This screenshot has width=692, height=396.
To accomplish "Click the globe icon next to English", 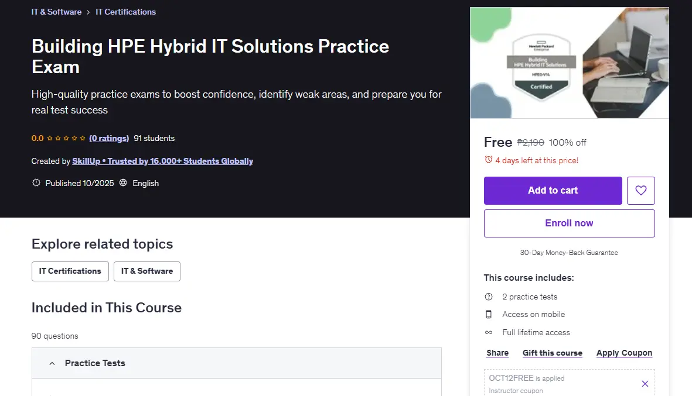I will coord(123,183).
